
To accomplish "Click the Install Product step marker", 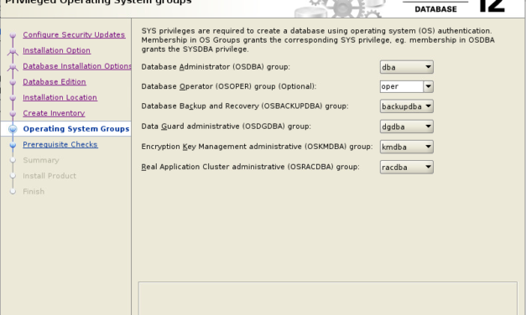I will 13,176.
